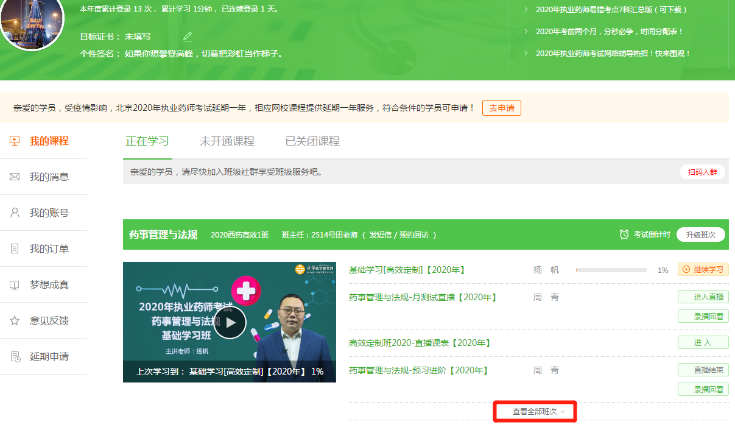
Task: Click the envelope icon for 我的消息
Action: click(x=15, y=177)
